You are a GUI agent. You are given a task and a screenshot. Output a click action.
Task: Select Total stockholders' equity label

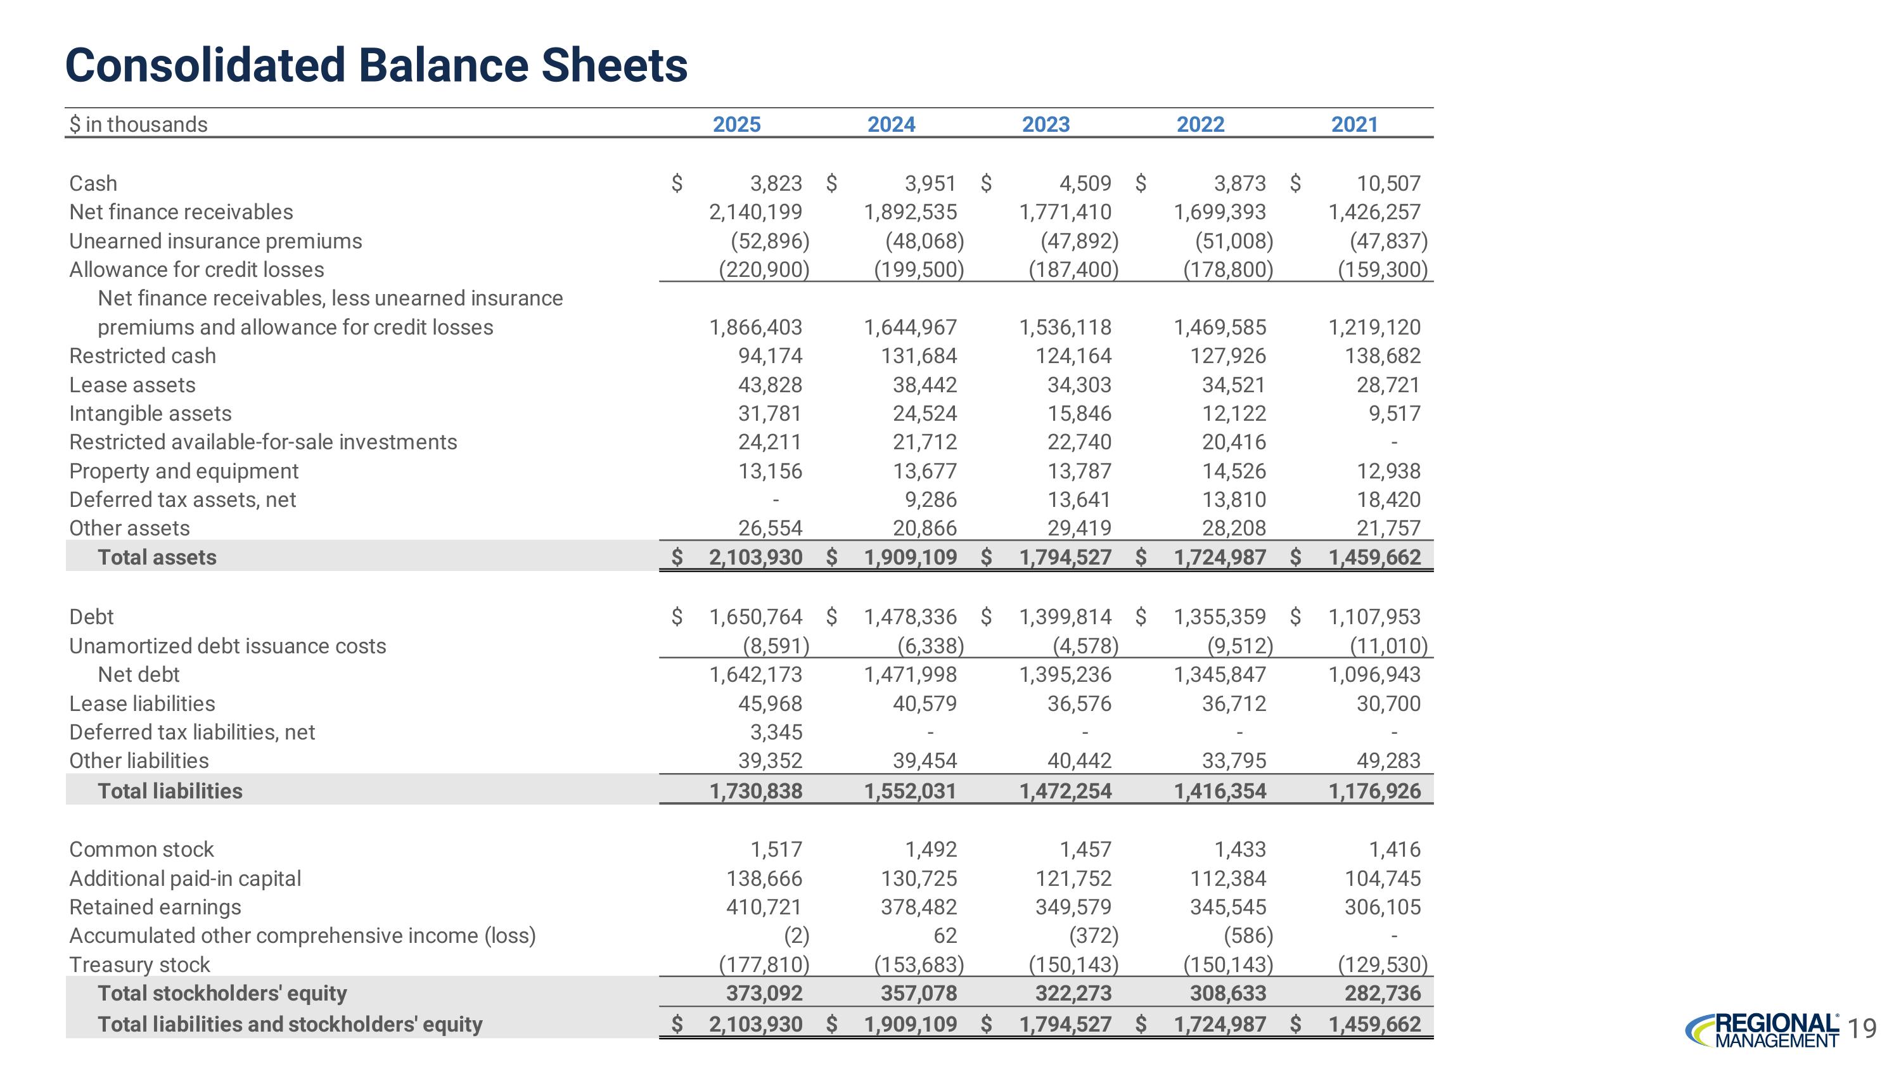click(222, 993)
